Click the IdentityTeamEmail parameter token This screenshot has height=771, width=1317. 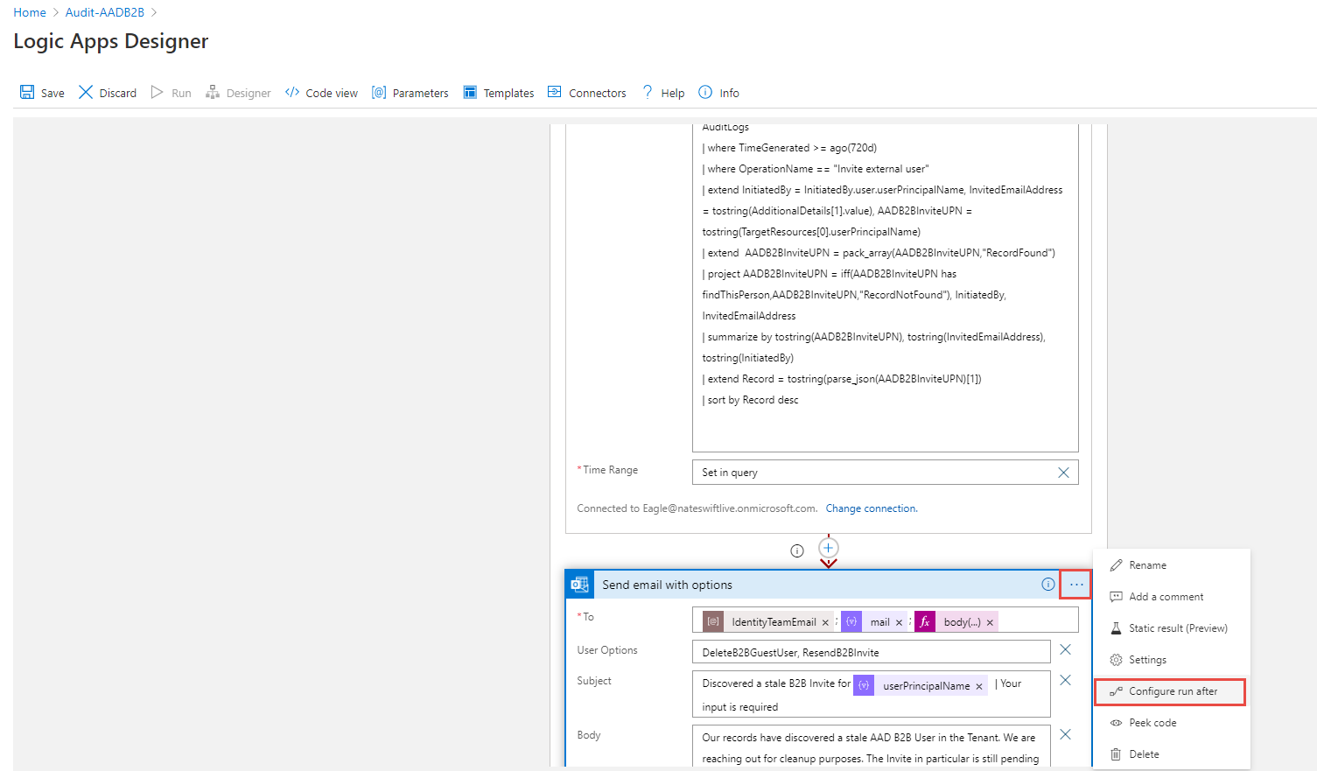767,622
